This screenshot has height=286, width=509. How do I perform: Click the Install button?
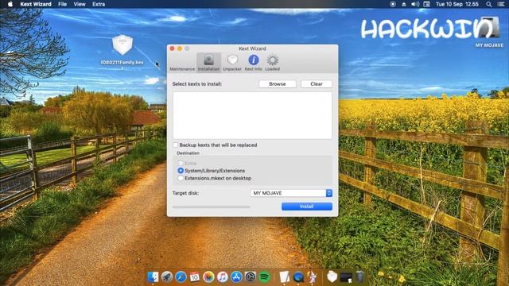click(307, 207)
